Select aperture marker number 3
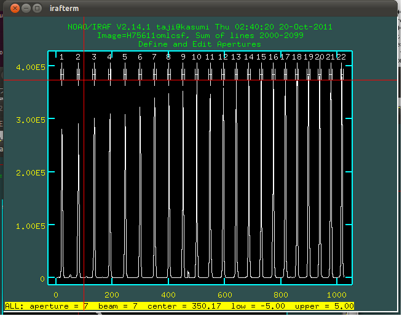The height and width of the screenshot is (316, 402). tap(94, 57)
